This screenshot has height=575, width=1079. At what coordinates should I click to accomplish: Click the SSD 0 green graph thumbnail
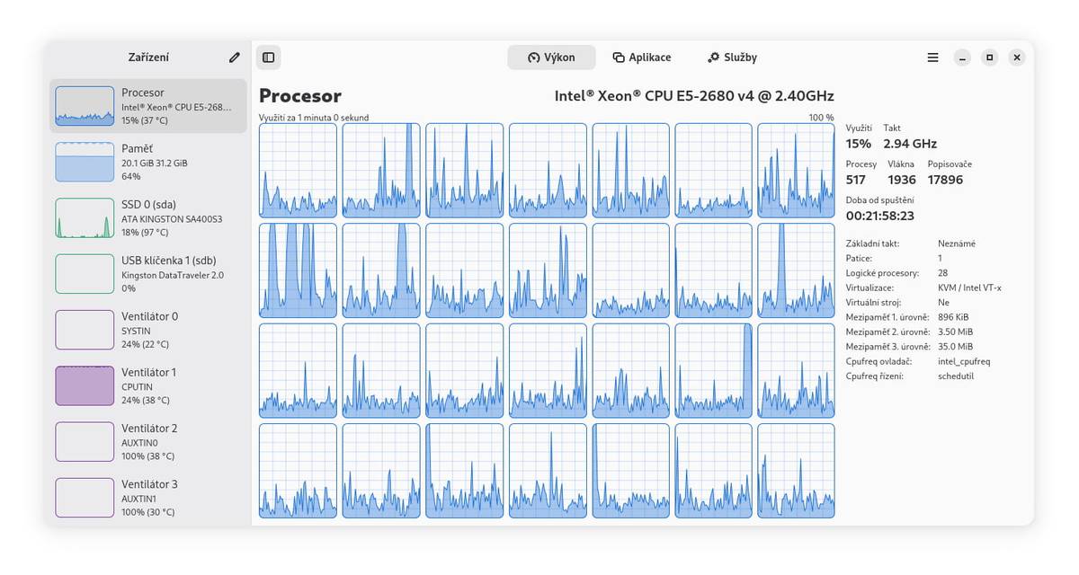(x=85, y=218)
